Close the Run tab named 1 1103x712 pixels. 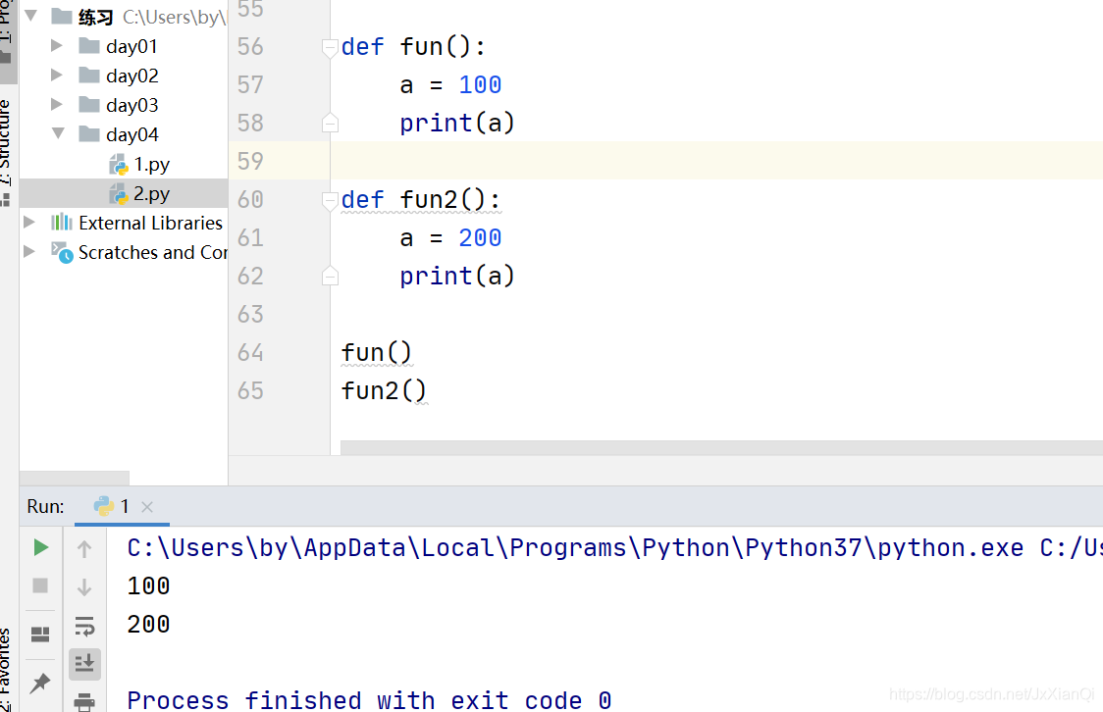click(147, 507)
